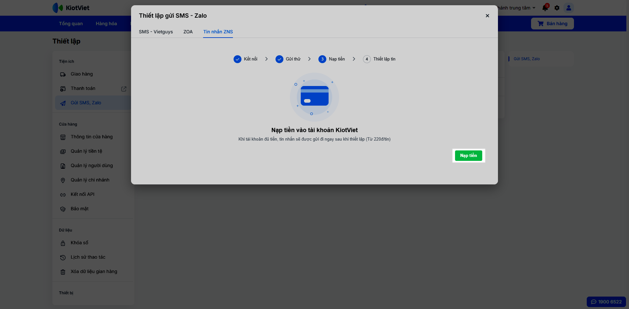Click the Lịch sử thao tác history icon
This screenshot has width=629, height=309.
click(x=63, y=257)
